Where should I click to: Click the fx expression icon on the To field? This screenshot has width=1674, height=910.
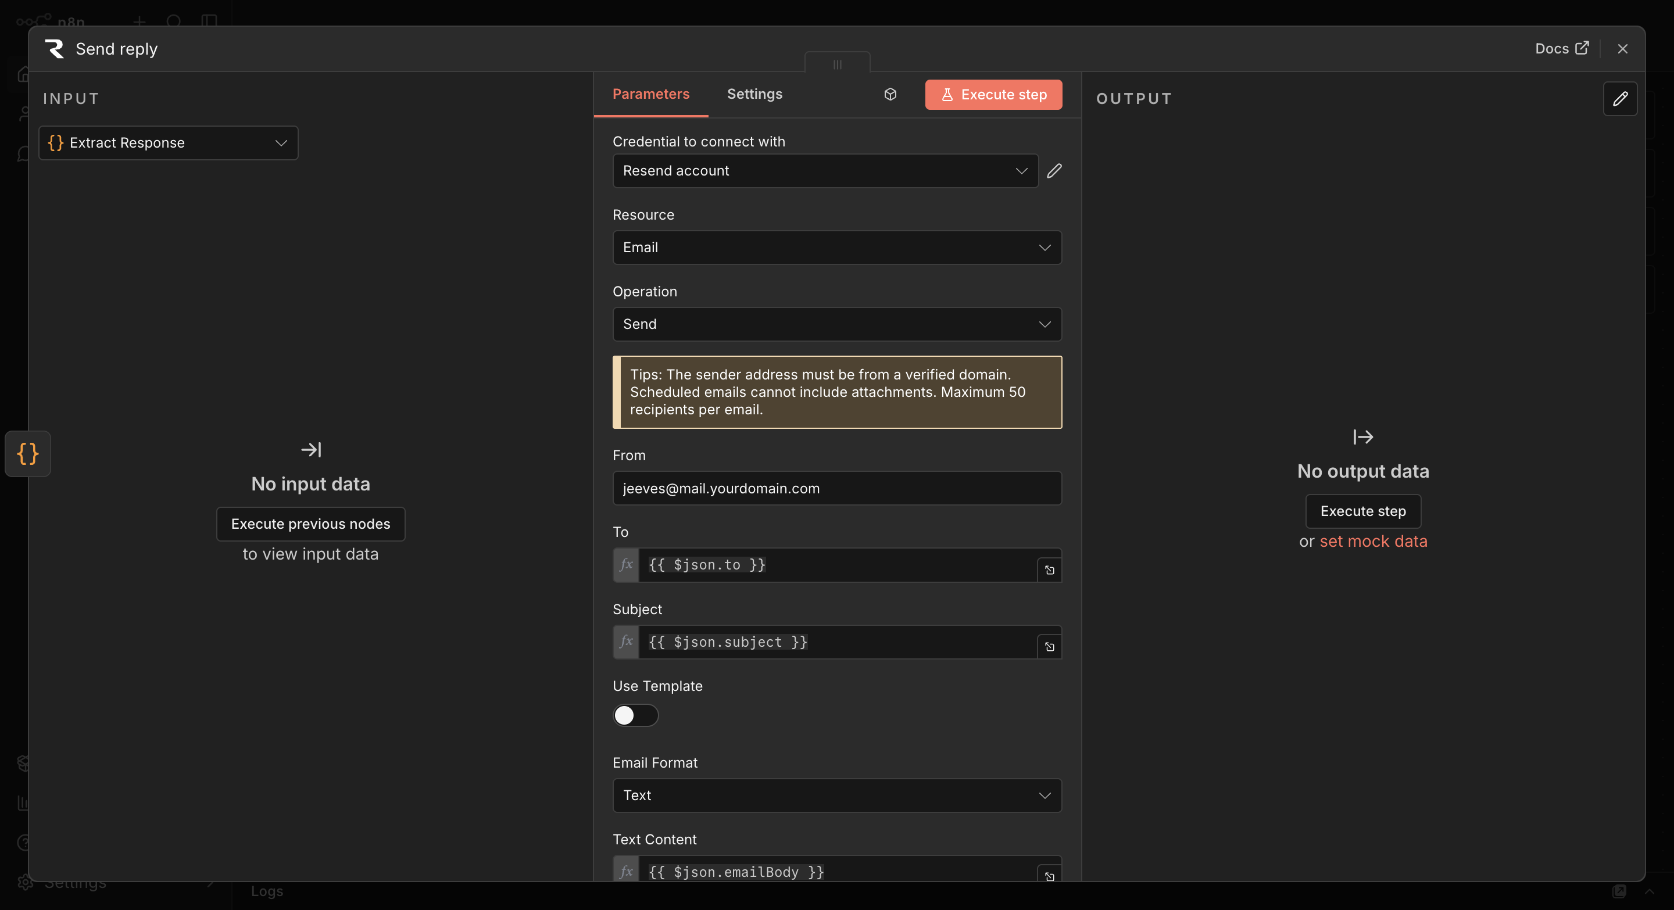[x=626, y=565]
